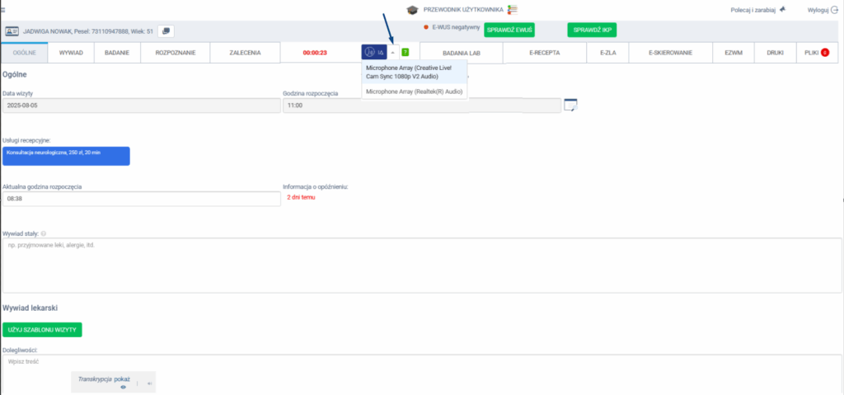Click the blue audio recording button
The height and width of the screenshot is (395, 844).
[373, 52]
